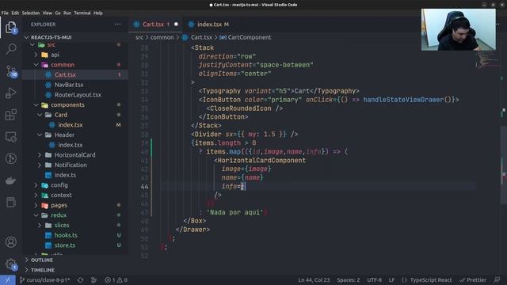Open Explorer more actions ellipsis
507x285 pixels.
(x=117, y=25)
